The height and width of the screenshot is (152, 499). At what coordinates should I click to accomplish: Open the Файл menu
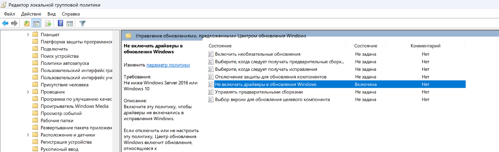pos(9,14)
